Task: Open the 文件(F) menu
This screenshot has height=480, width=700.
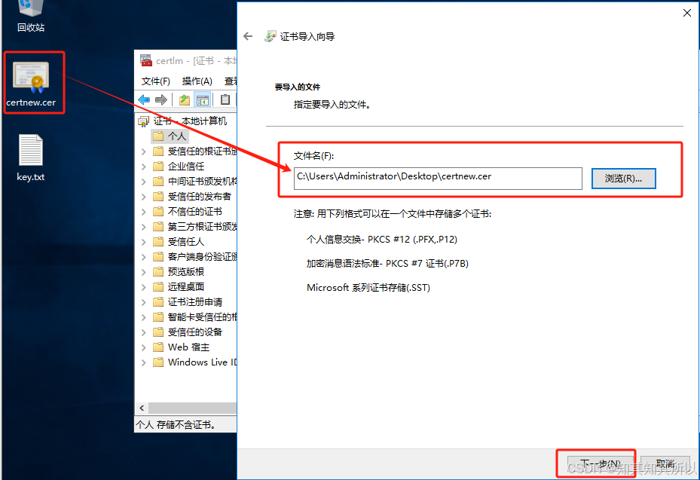Action: [156, 81]
